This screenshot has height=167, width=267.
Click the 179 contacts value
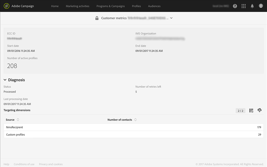pos(259,127)
